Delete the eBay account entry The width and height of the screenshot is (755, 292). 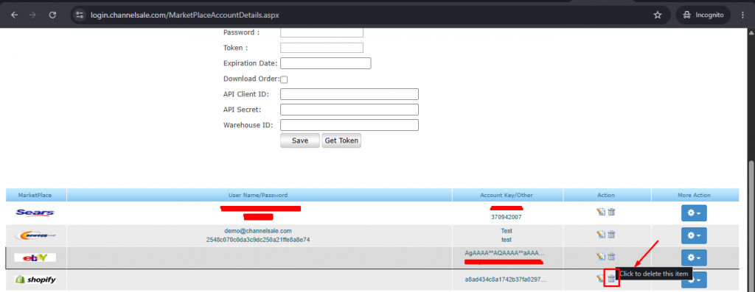pos(611,257)
